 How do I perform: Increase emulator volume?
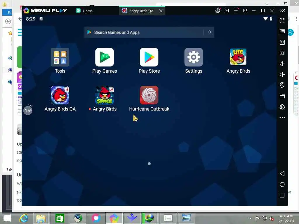tap(282, 64)
